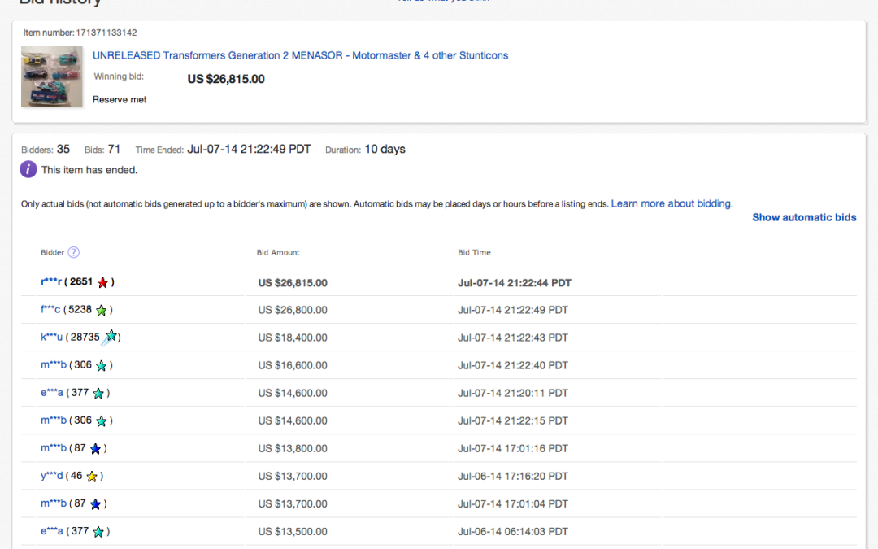Viewport: 878px width, 549px height.
Task: Click m***b link in the 17:01:04 bid row
Action: (x=52, y=503)
